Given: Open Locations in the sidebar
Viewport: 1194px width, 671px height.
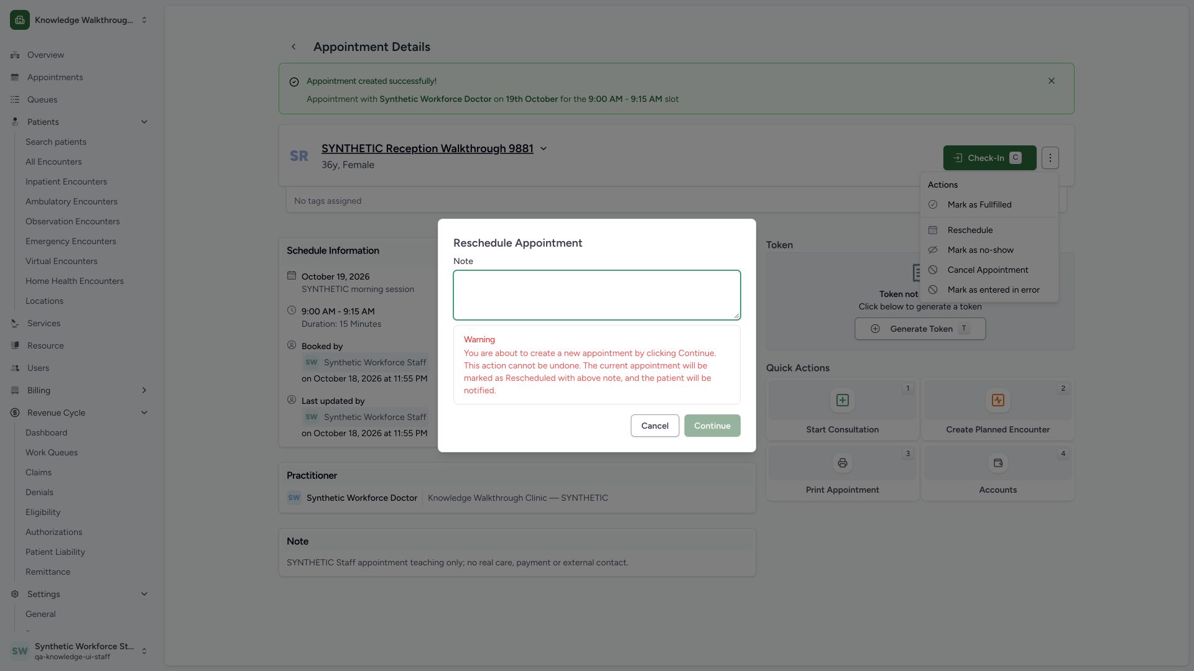Looking at the screenshot, I should point(44,301).
